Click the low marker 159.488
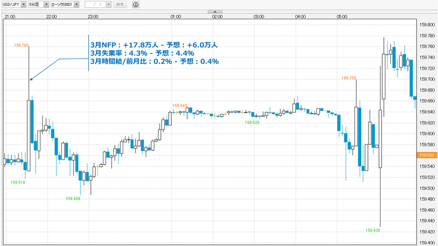This screenshot has width=438, height=246. [x=73, y=198]
